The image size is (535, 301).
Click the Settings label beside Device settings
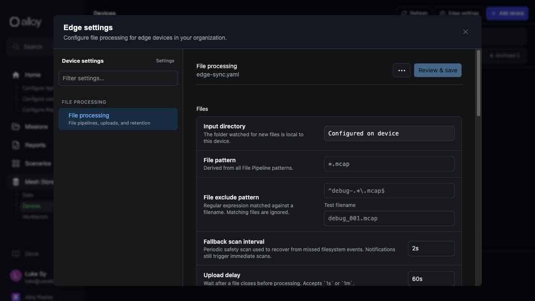click(x=165, y=61)
